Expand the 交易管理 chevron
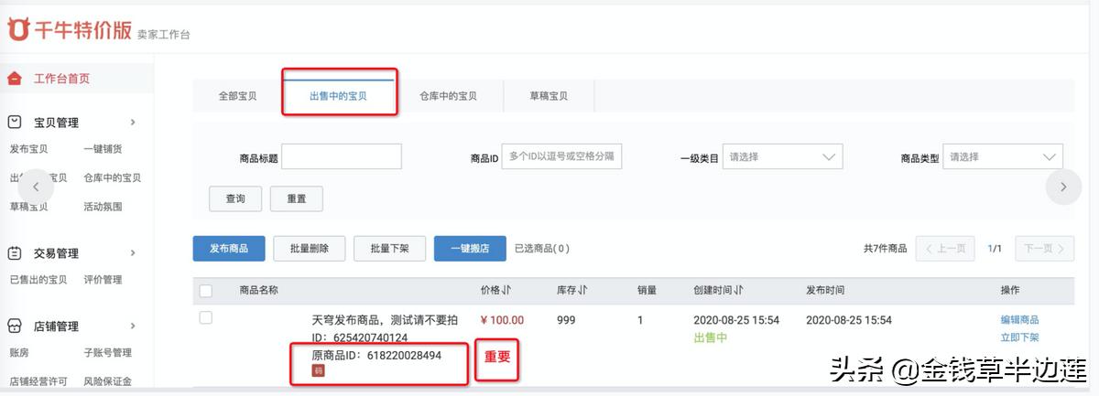Image resolution: width=1099 pixels, height=396 pixels. 133,253
